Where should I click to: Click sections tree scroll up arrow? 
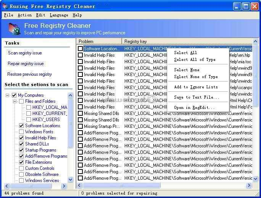click(71, 95)
